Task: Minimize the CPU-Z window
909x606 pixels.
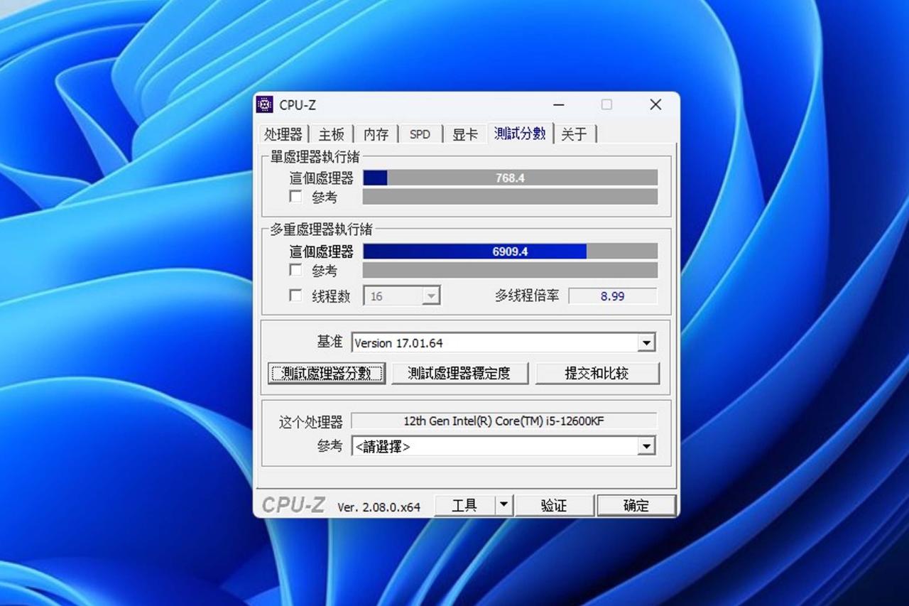Action: coord(559,105)
